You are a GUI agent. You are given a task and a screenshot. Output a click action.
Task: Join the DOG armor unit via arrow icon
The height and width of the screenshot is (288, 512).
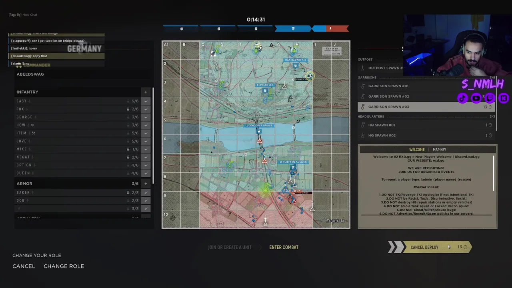click(x=146, y=201)
